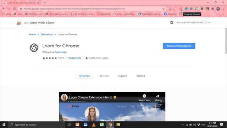Bookmark this page with the star icon
This screenshot has height=128, width=227.
[164, 9]
